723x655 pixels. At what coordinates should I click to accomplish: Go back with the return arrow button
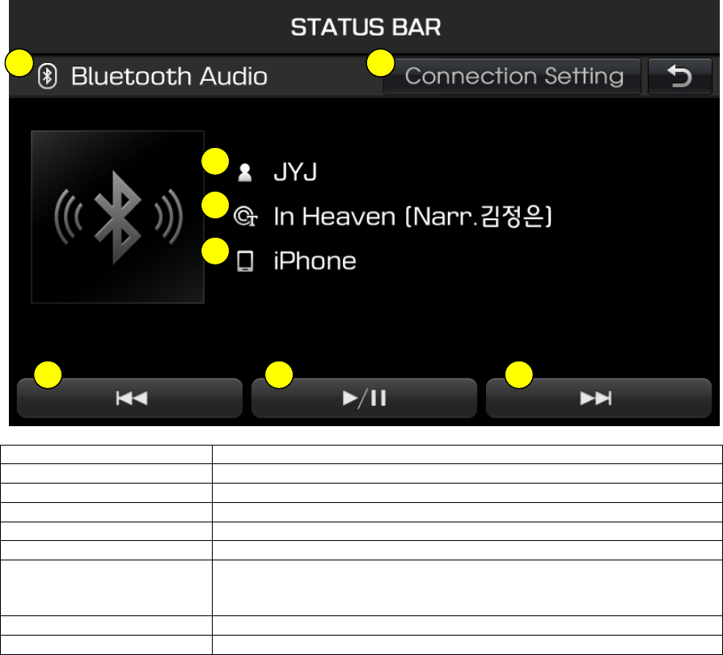point(679,76)
